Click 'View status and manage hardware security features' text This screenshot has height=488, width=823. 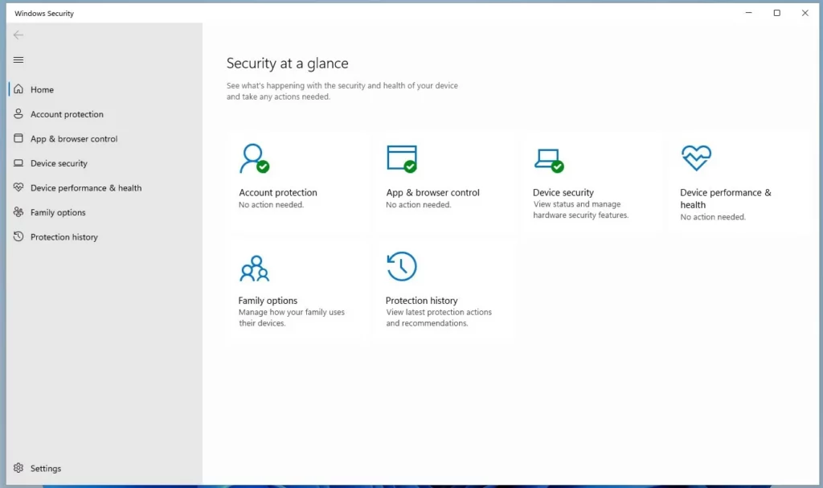580,210
